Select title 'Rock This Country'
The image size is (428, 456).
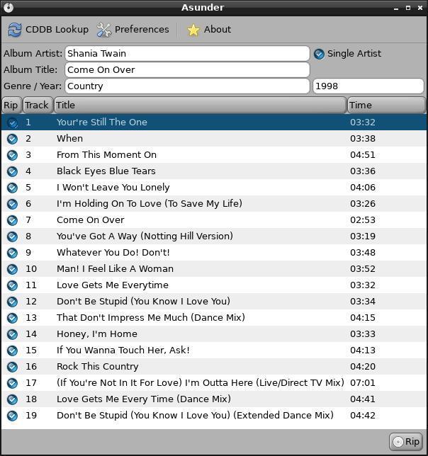[98, 367]
